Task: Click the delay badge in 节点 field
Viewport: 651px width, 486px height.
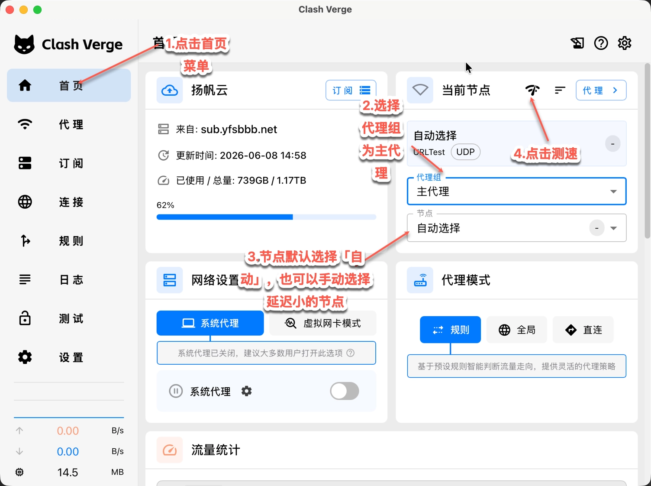Action: click(x=596, y=228)
